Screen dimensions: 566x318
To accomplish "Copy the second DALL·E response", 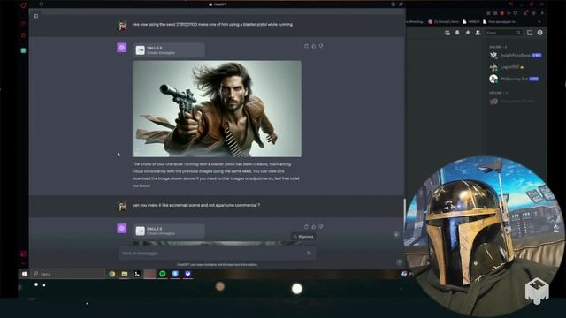I will pyautogui.click(x=306, y=227).
